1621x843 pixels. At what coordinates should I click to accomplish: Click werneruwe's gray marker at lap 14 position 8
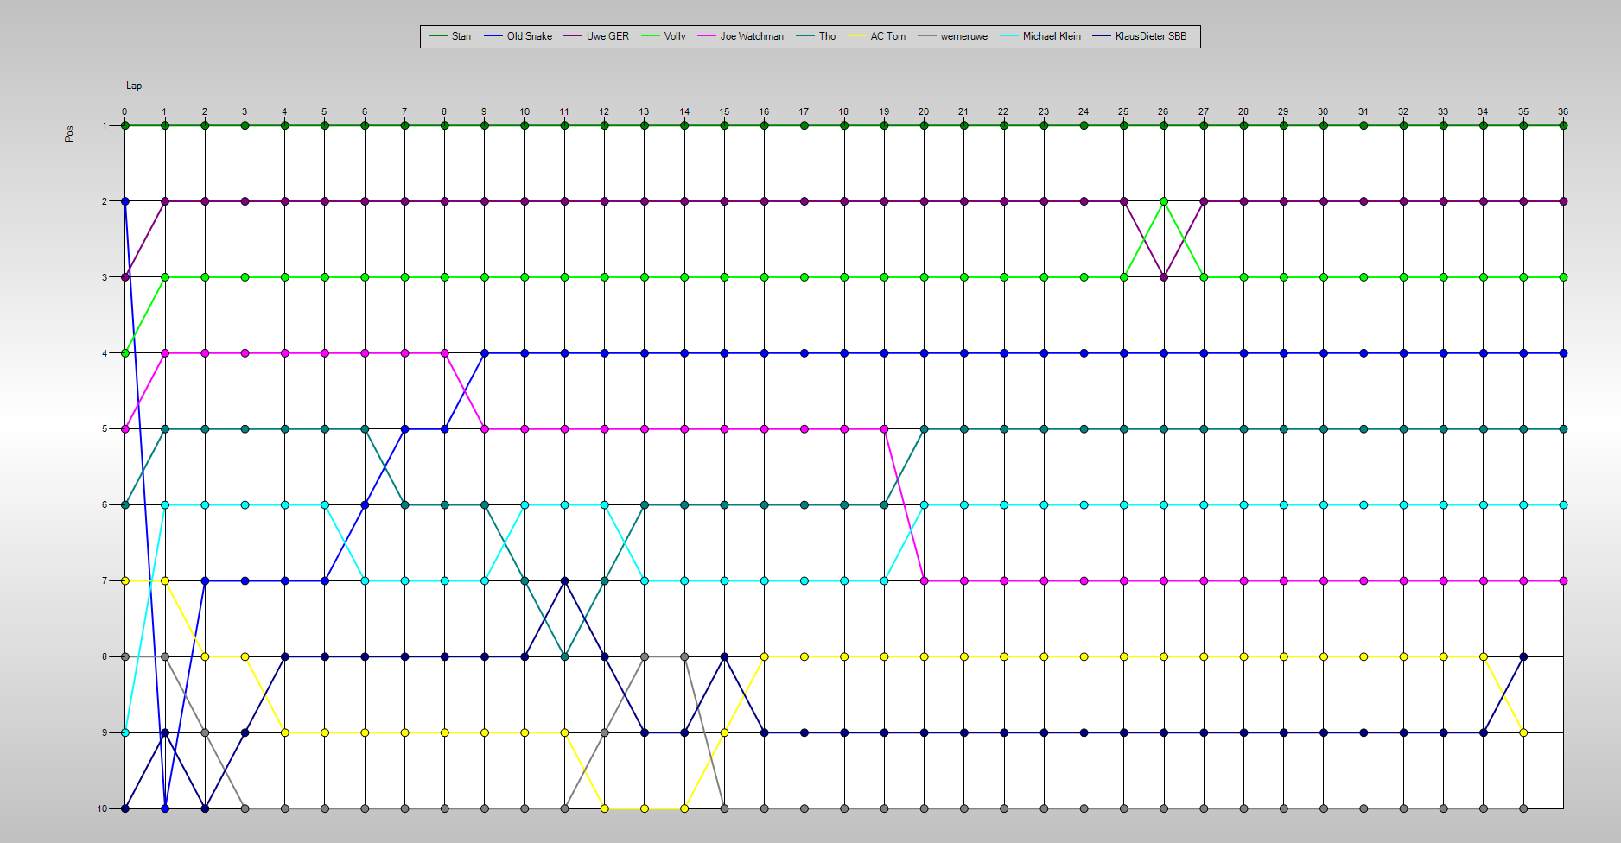684,656
